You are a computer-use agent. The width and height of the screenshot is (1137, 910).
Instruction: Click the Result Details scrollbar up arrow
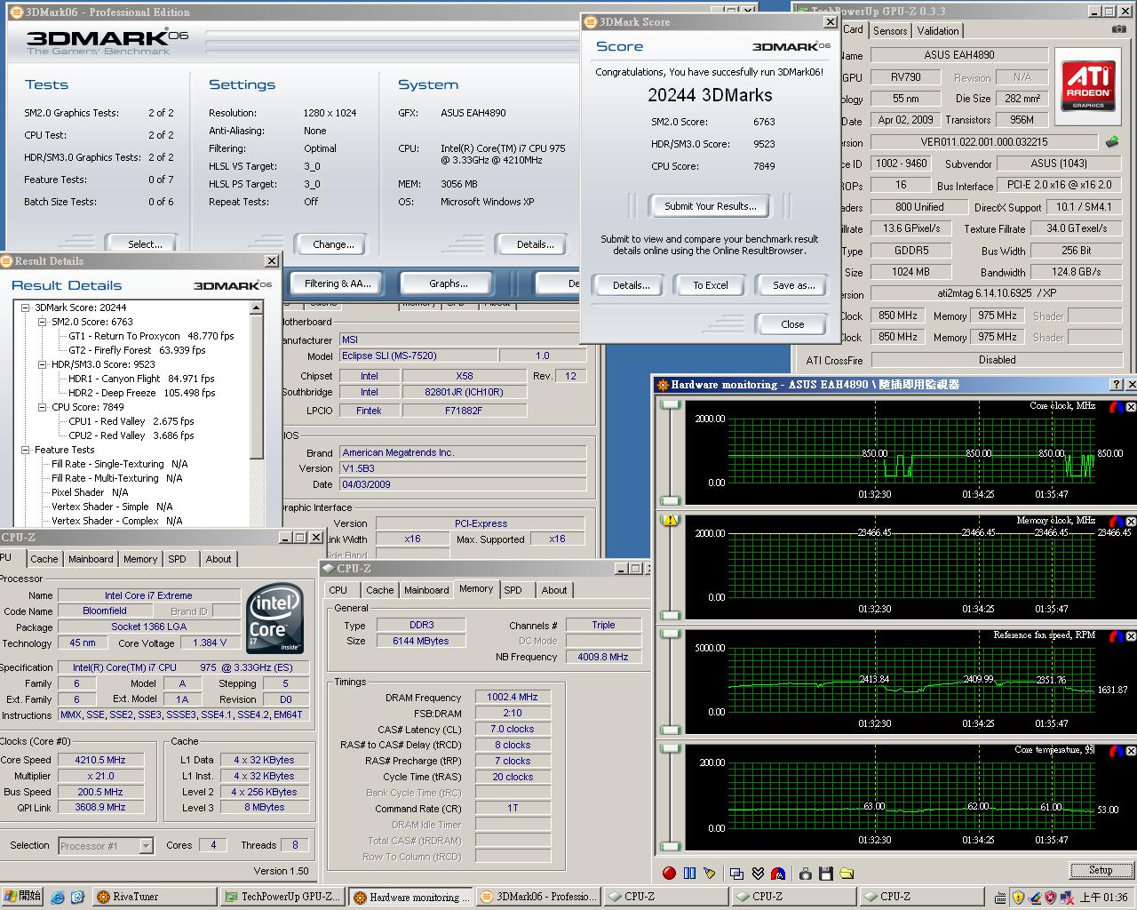tap(257, 307)
